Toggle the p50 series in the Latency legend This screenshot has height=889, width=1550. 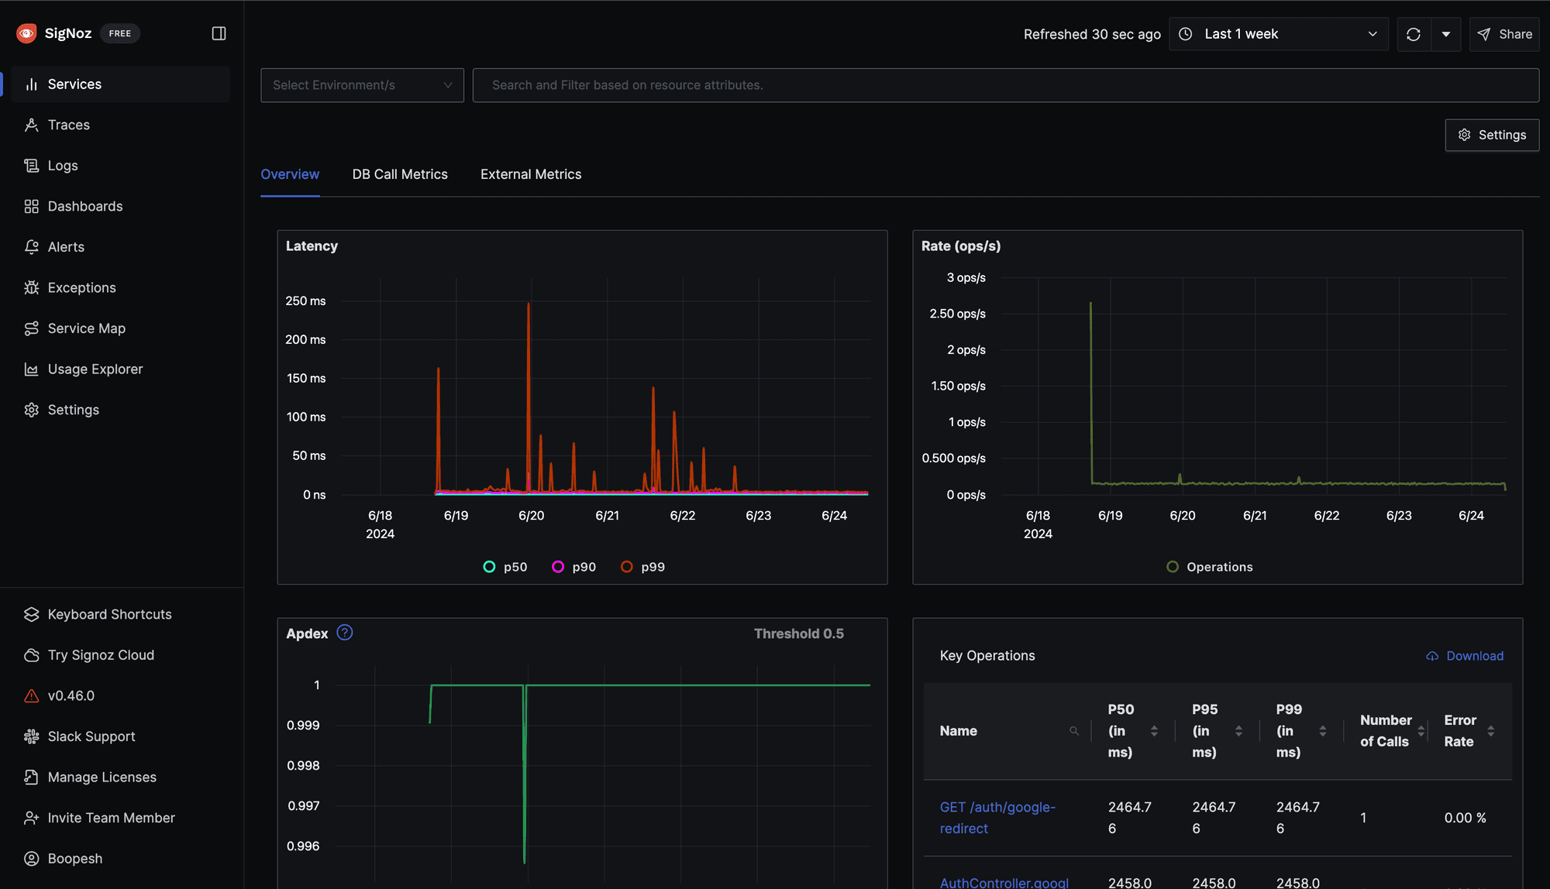click(x=505, y=567)
